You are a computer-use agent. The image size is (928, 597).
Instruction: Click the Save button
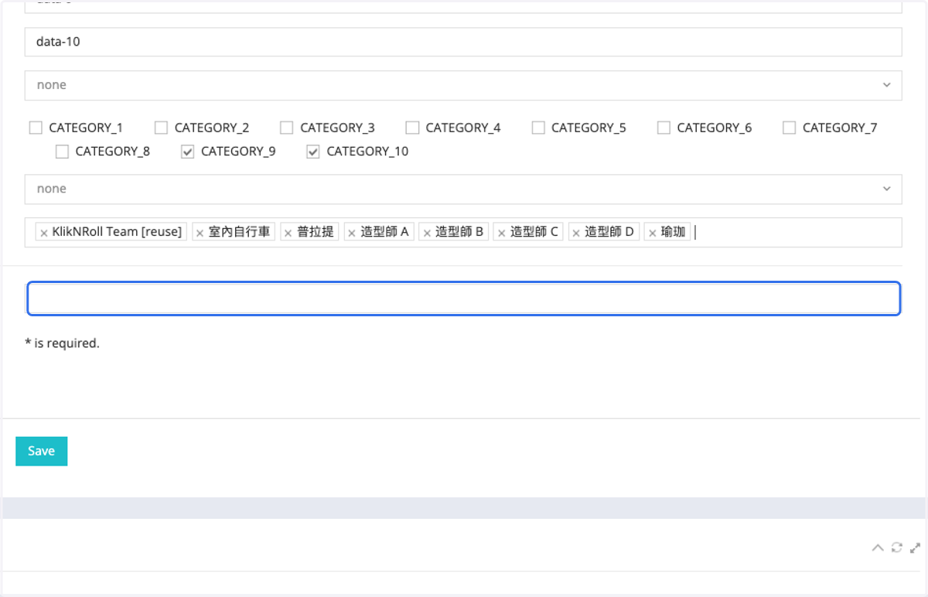[41, 451]
